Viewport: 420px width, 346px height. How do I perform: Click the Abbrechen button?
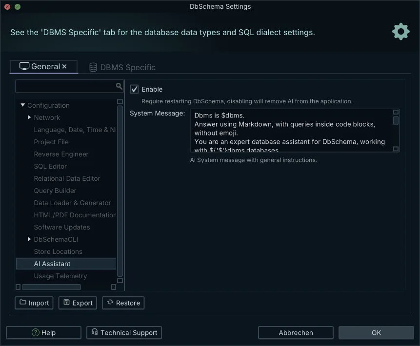(x=296, y=333)
